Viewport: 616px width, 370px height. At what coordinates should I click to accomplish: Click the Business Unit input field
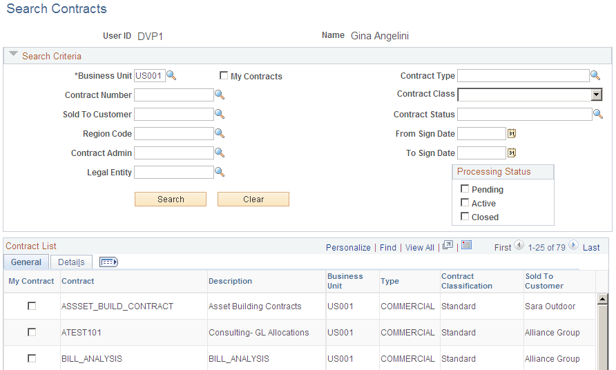tap(150, 75)
